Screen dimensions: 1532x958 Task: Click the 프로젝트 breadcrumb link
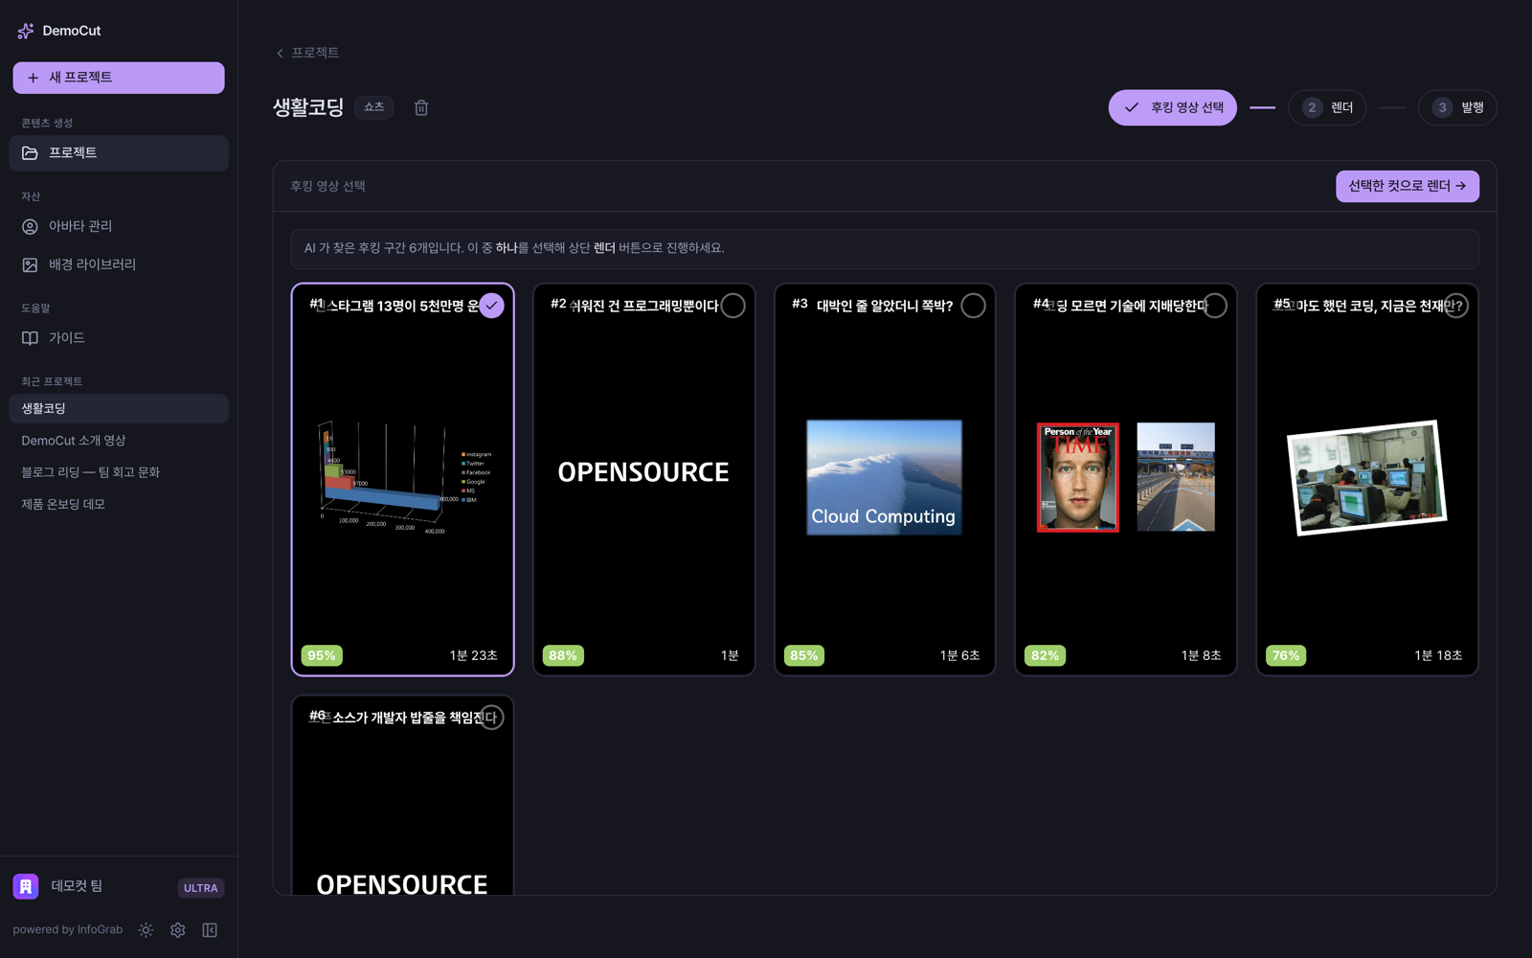315,53
